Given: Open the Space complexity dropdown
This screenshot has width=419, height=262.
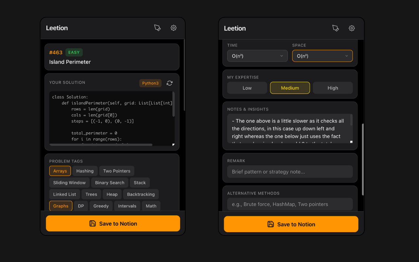Looking at the screenshot, I should pyautogui.click(x=322, y=56).
